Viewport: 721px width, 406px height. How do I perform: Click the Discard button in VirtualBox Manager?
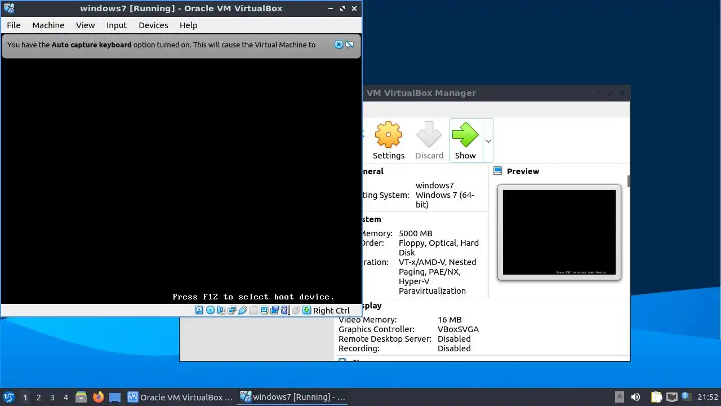coord(429,140)
